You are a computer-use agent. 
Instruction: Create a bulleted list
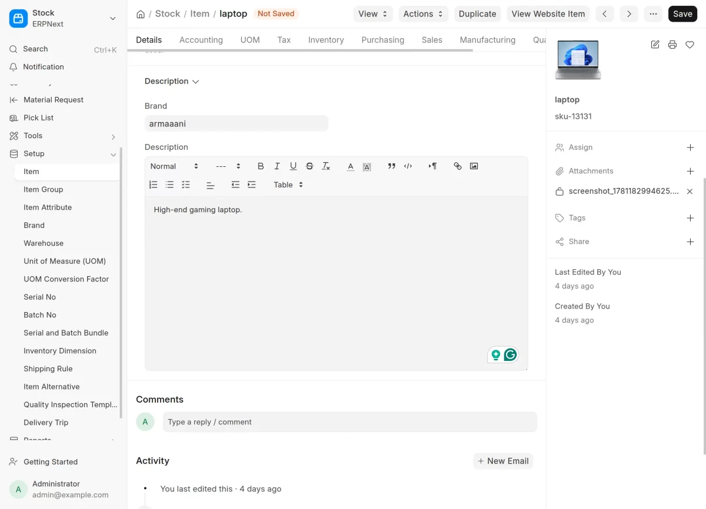(169, 185)
